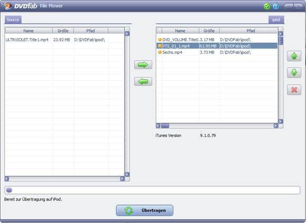306x223 pixels.
Task: Select the DVD_VOLUME.Title0 file row
Action: click(217, 40)
